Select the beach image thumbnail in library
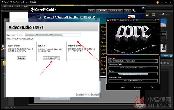 pos(164,23)
